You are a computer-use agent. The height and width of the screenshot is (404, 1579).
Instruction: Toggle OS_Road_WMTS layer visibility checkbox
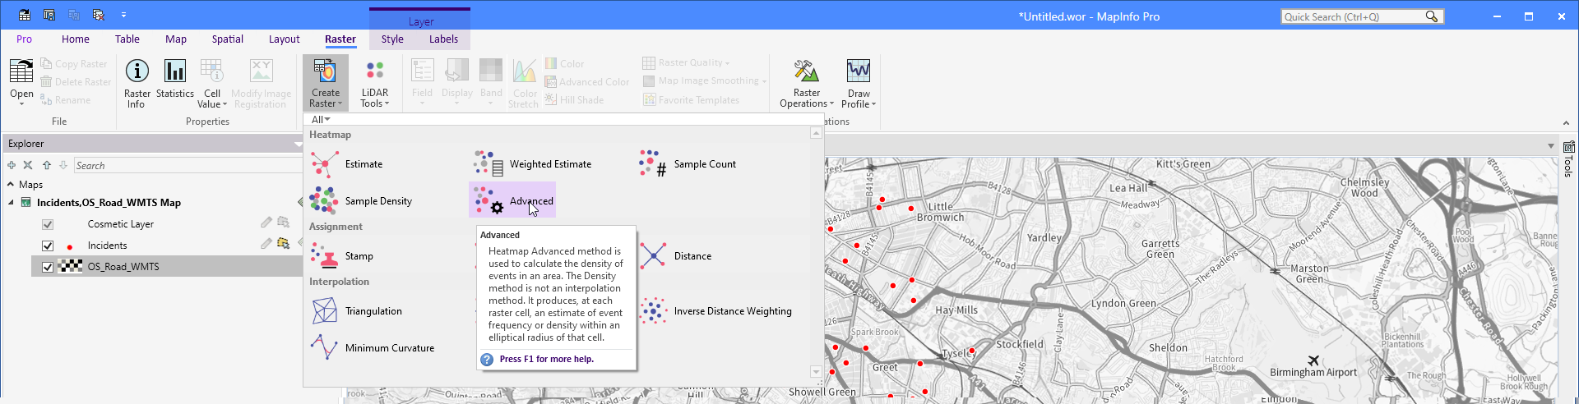point(48,267)
